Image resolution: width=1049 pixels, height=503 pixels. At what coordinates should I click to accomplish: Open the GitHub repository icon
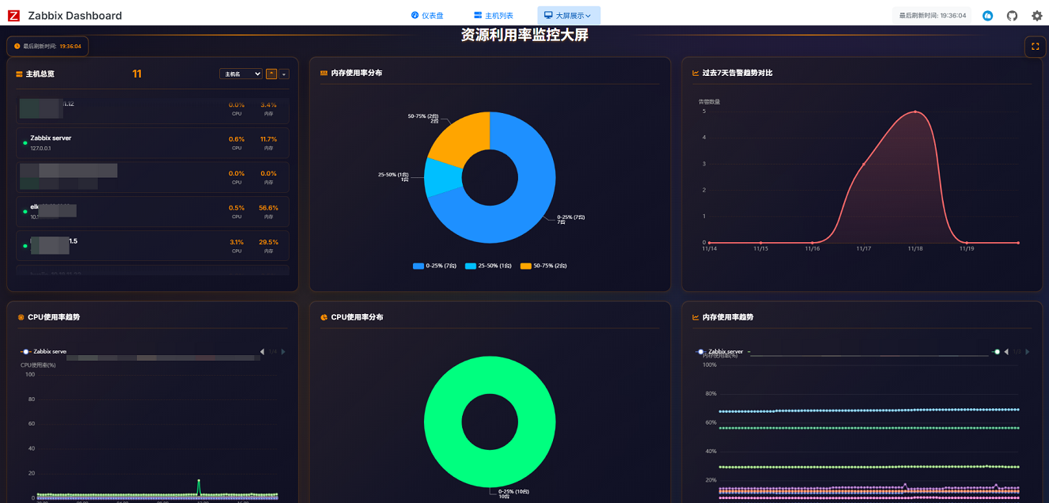pyautogui.click(x=1012, y=16)
